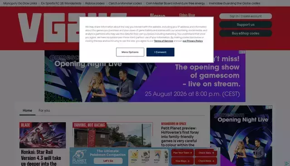Open Monopoly Go Dice Links

click(20, 3)
